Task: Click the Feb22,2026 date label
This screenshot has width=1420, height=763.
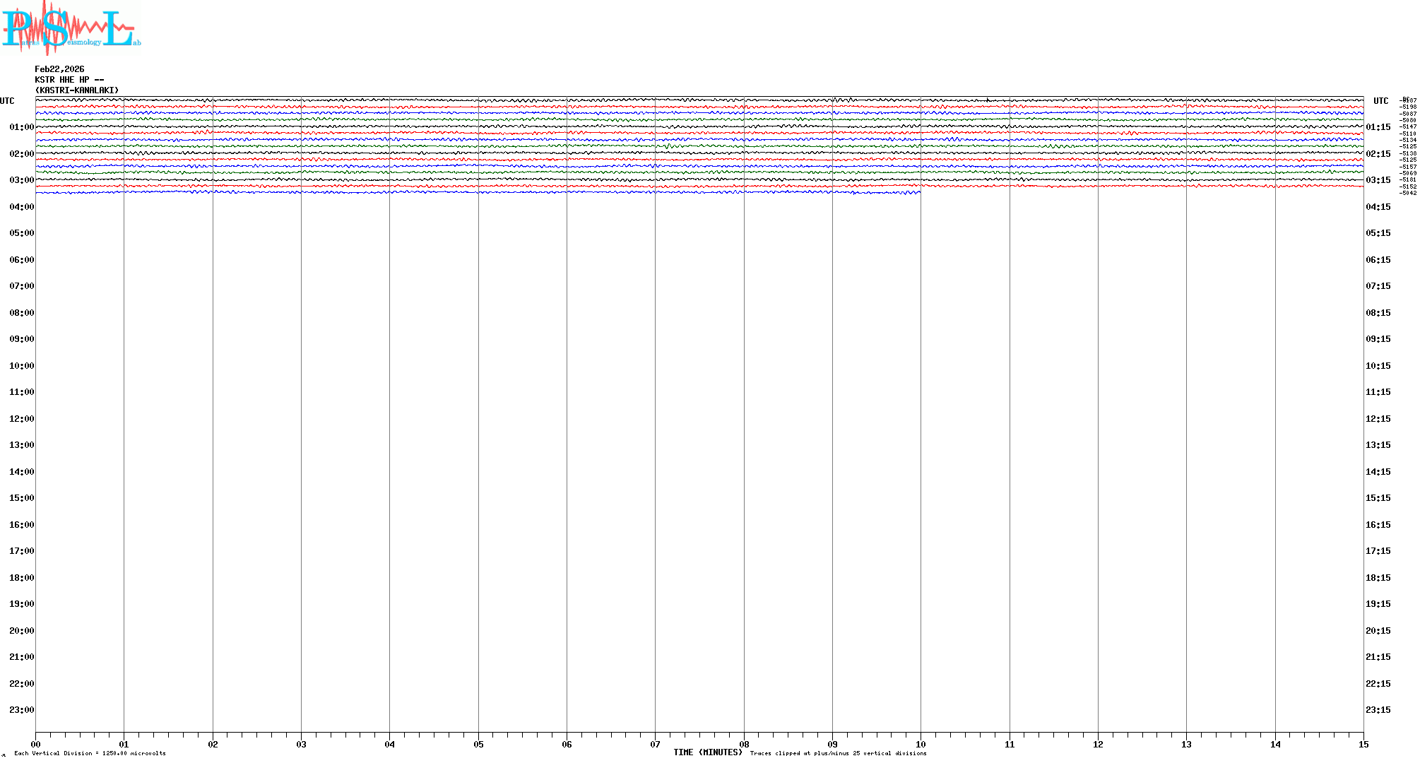Action: tap(59, 69)
